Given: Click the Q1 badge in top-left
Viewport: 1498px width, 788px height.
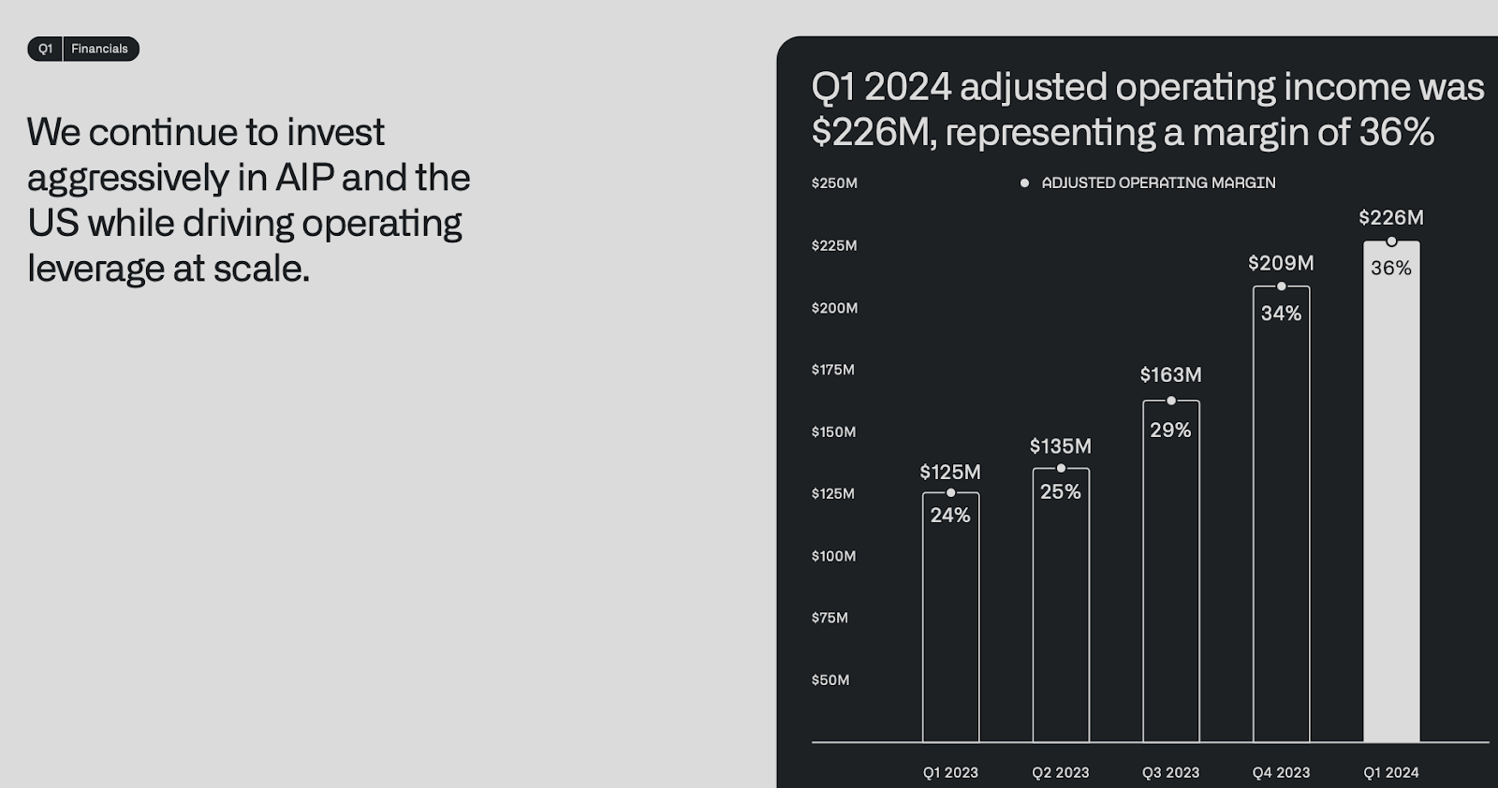Looking at the screenshot, I should 45,49.
